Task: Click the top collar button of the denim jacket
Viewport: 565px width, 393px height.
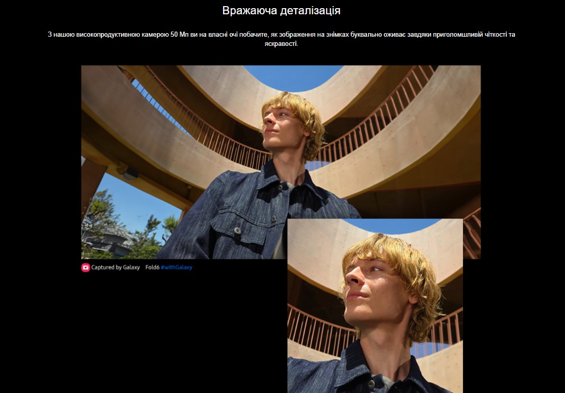Action: coord(280,188)
